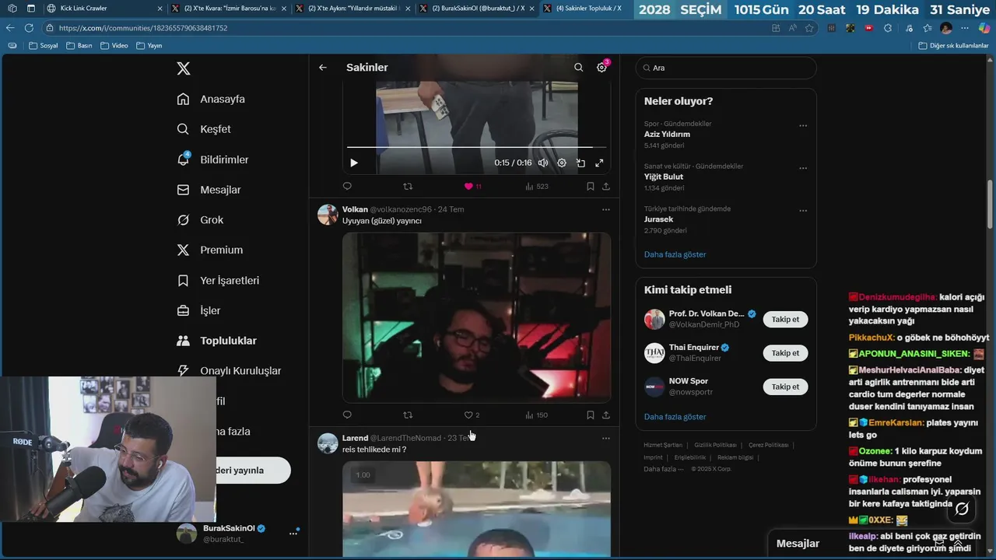This screenshot has width=996, height=560.
Task: Bookmark the top video post
Action: point(591,186)
